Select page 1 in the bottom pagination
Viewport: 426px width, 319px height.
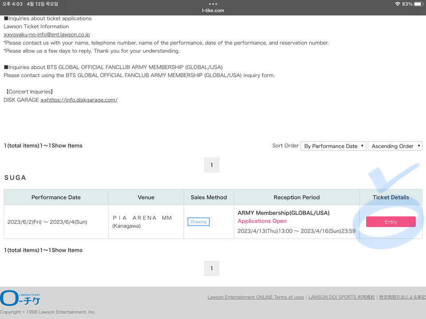click(212, 268)
